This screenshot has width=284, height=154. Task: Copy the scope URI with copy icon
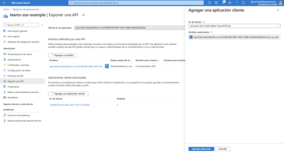107,66
